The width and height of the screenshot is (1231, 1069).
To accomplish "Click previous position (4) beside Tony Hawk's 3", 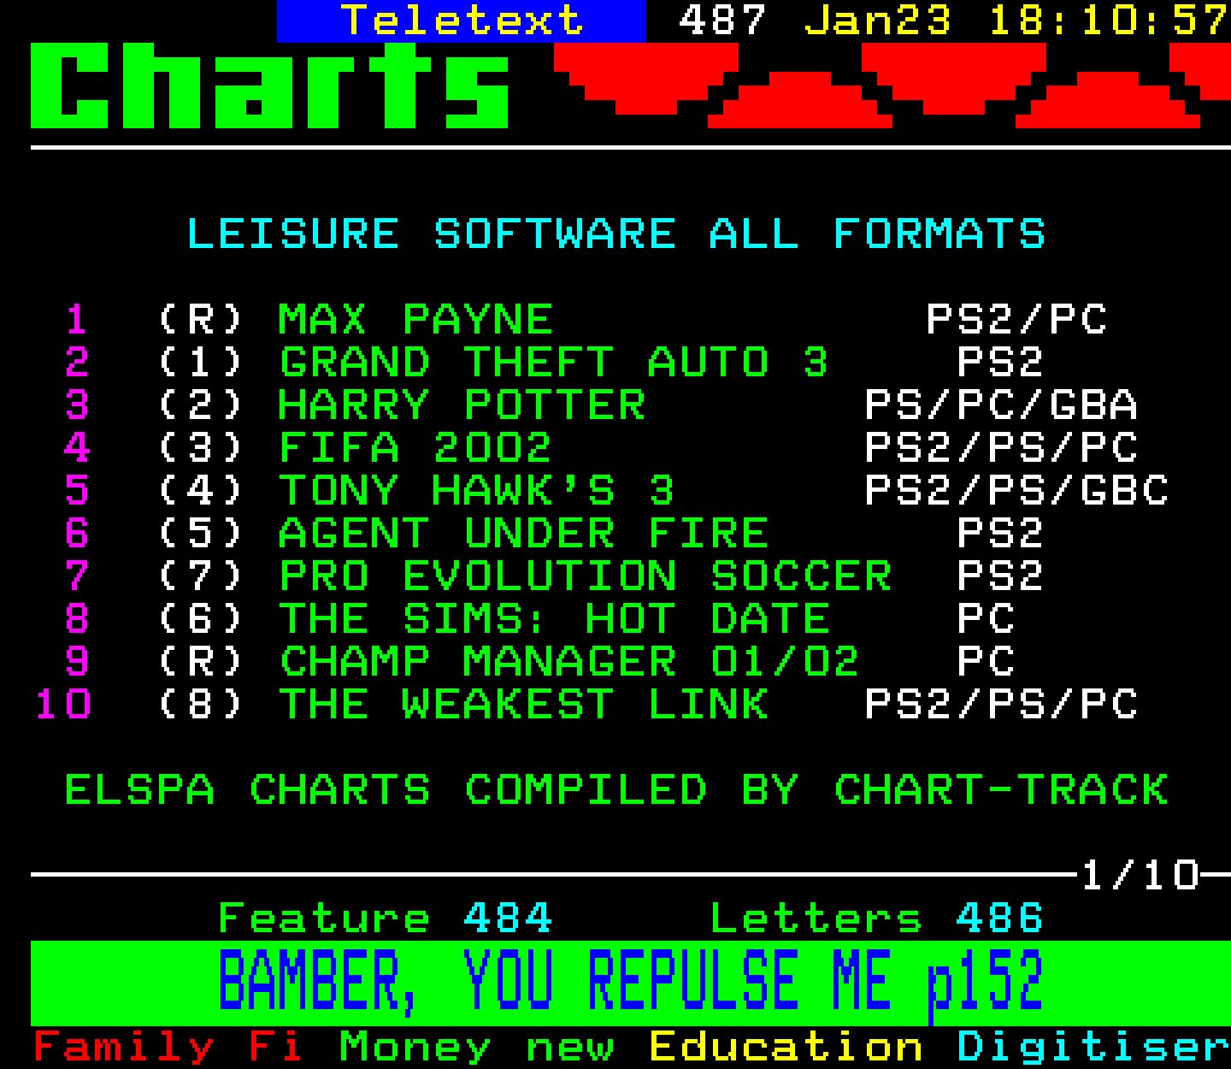I will 201,491.
